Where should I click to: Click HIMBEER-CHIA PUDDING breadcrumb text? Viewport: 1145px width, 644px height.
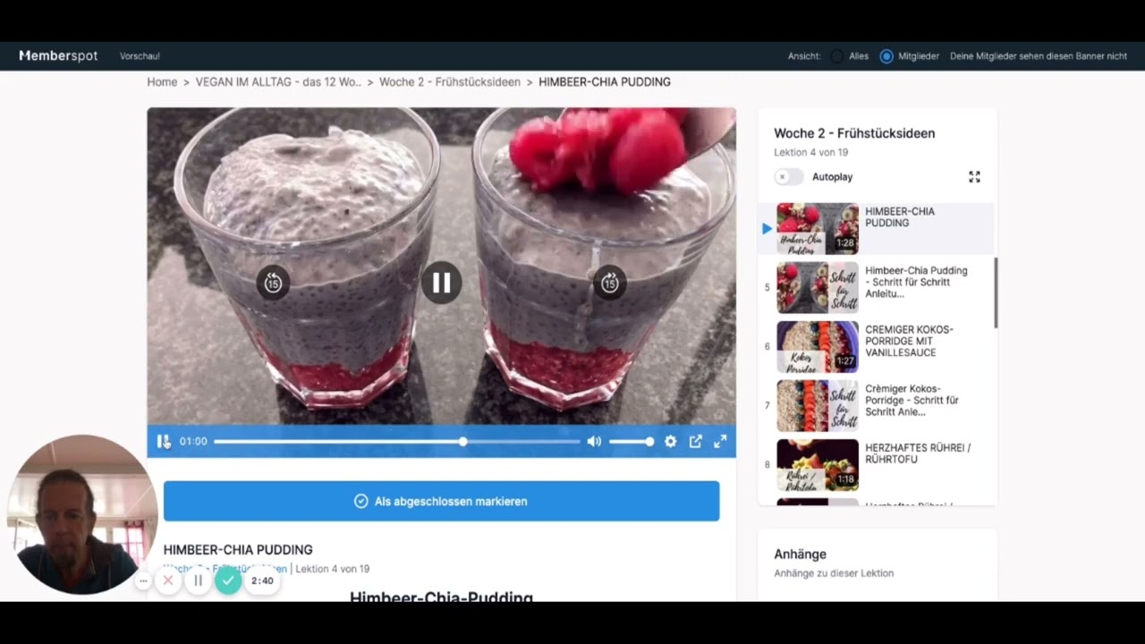click(605, 81)
